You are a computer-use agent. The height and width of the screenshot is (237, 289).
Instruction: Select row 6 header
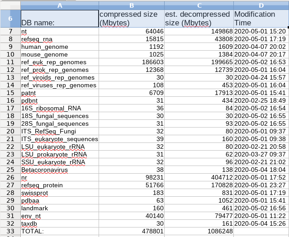click(x=10, y=19)
